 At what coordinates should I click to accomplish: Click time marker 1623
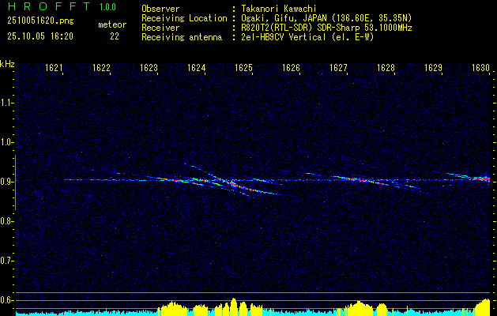coord(149,68)
